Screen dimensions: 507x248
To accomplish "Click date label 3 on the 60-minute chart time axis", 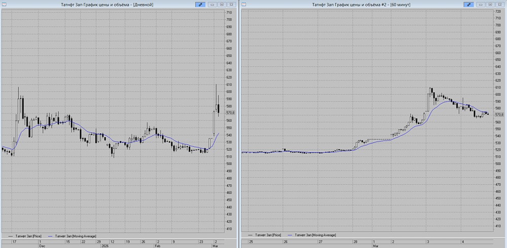I will 428,241.
